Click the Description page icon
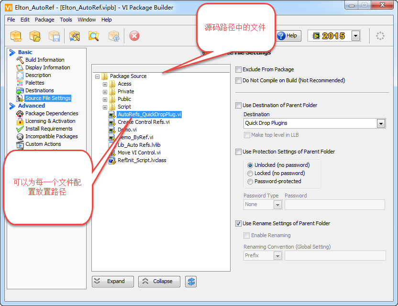 [20, 75]
